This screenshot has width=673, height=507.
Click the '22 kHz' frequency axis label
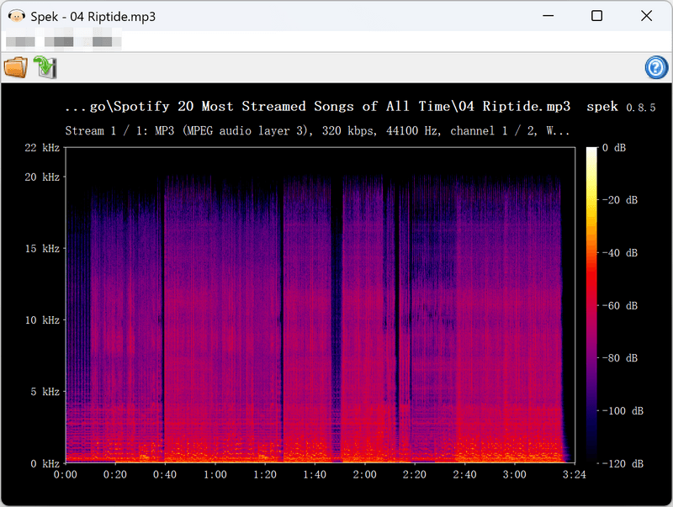pos(42,148)
